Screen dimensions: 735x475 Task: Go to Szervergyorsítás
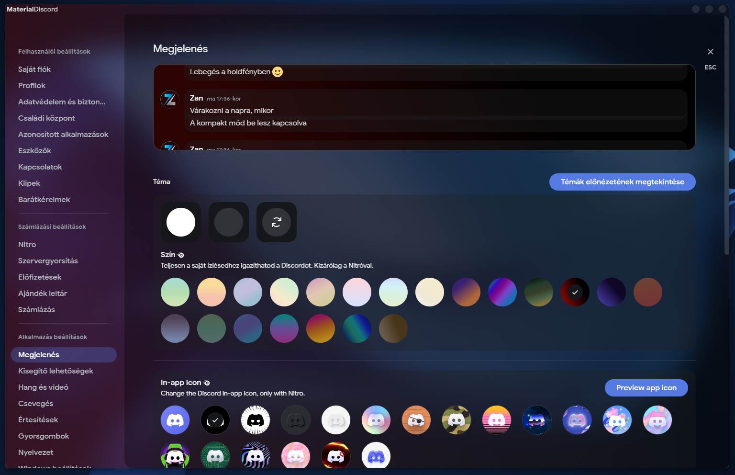click(x=64, y=261)
